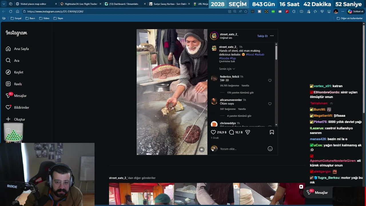Share the post with the send icon
Viewport: 366px width, 206px height.
click(x=248, y=132)
